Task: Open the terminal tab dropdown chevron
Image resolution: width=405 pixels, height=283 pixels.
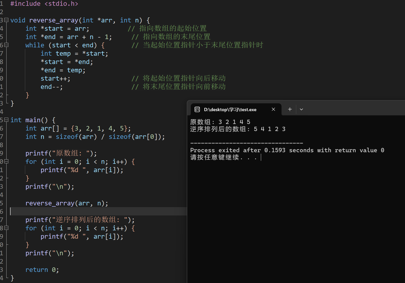Action: point(301,109)
